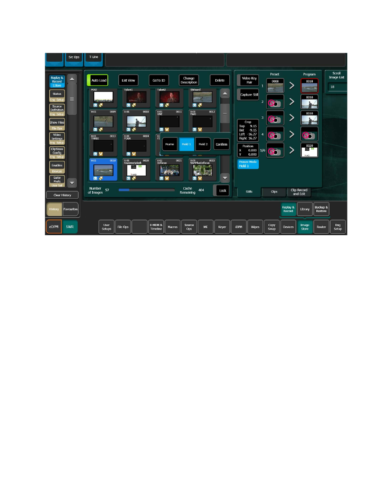Viewport: 381px width, 494px height.
Task: Open the Freeze Mode Field 1 selector
Action: click(248, 164)
